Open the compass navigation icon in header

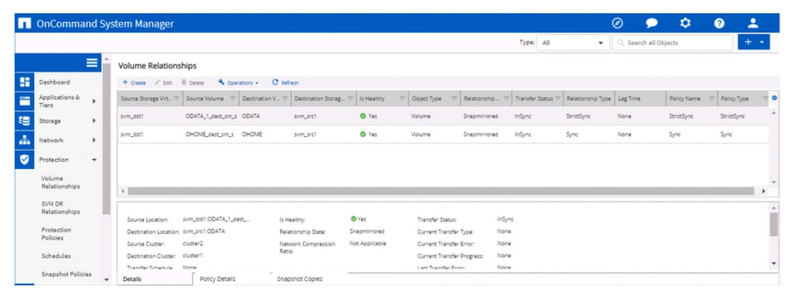617,23
